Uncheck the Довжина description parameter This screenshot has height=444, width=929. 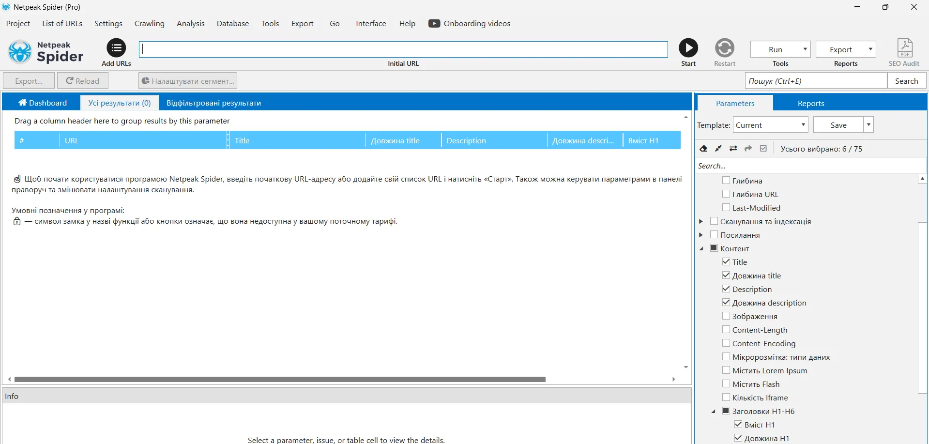coord(726,302)
